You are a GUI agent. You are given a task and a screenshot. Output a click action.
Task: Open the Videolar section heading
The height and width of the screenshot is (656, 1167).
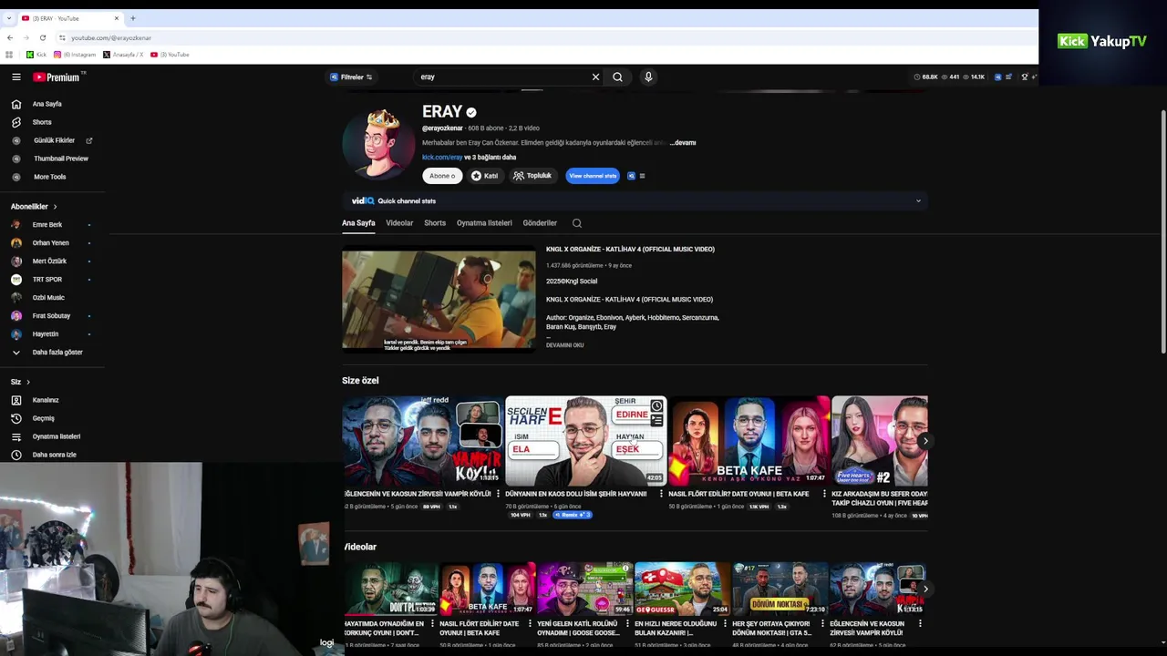click(360, 547)
